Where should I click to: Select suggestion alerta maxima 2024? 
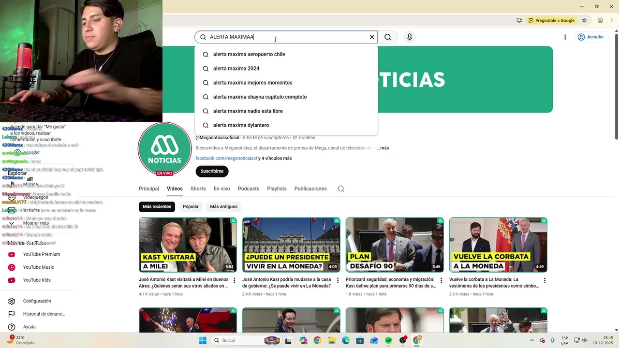pos(286,69)
